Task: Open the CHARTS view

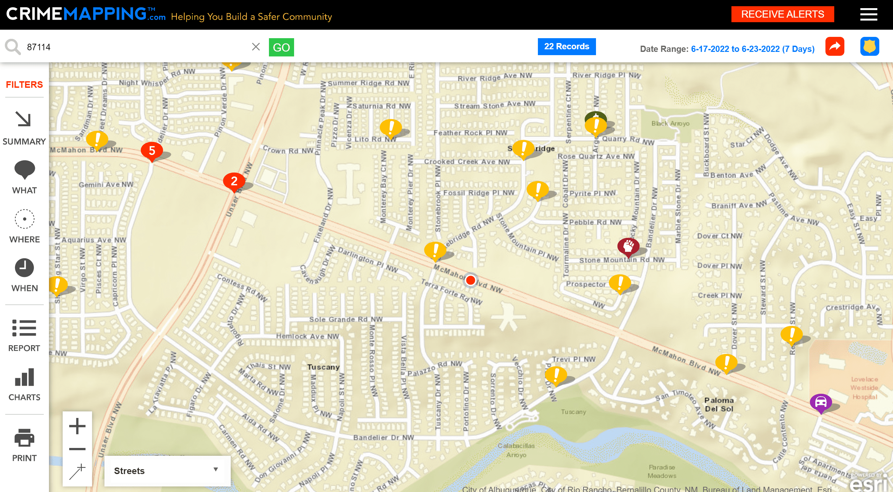Action: (x=24, y=385)
